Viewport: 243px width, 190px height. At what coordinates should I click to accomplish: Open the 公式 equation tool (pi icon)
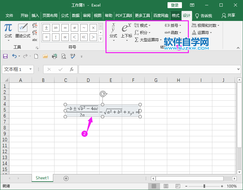tap(8, 32)
